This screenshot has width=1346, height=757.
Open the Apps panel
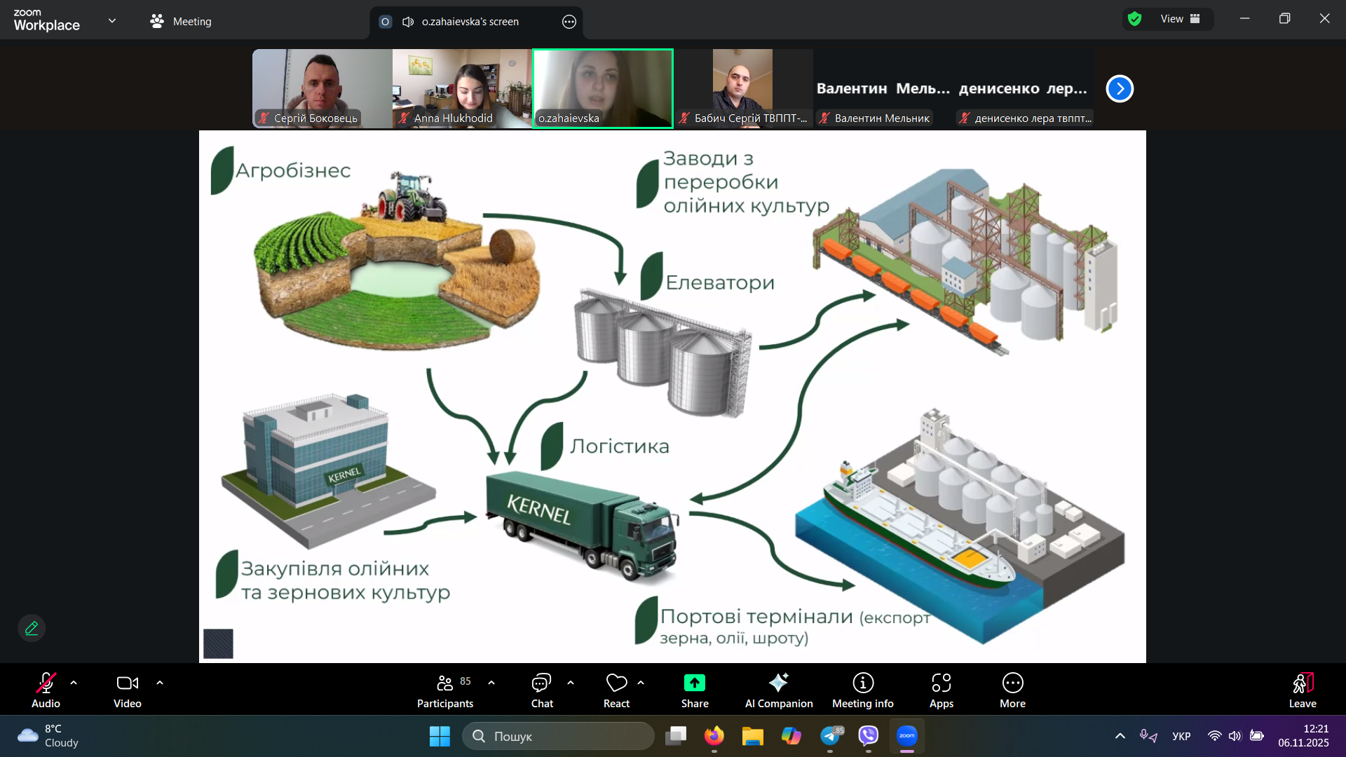[941, 690]
